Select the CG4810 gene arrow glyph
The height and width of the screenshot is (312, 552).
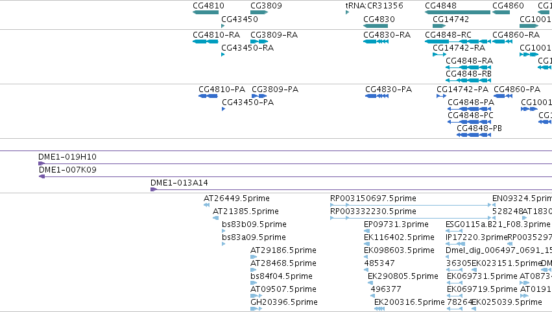coord(206,12)
